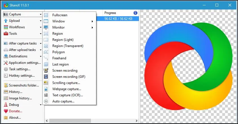Click the Capture camera icon in sidebar
238x124 pixels.
(6, 14)
